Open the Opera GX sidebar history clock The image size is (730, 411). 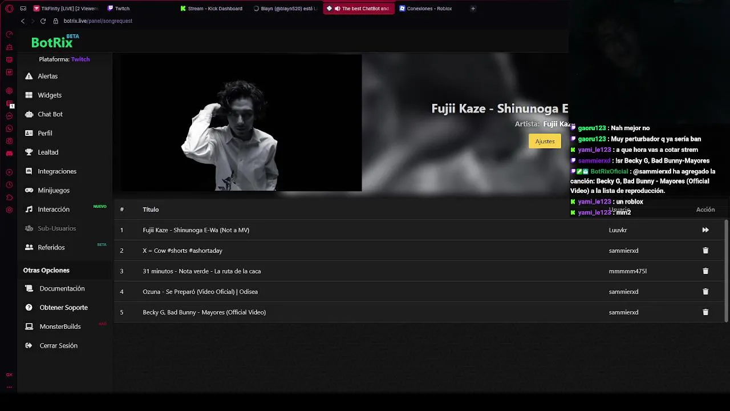(x=9, y=185)
